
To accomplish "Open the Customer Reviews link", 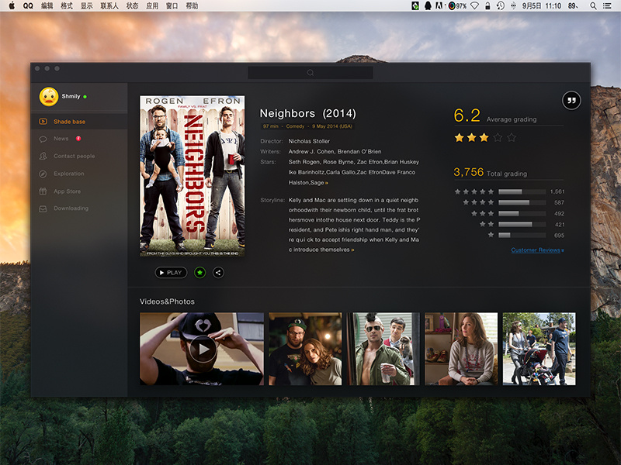I will [536, 250].
